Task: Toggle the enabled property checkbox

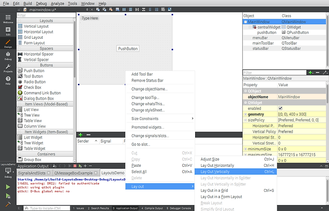Action: point(280,108)
